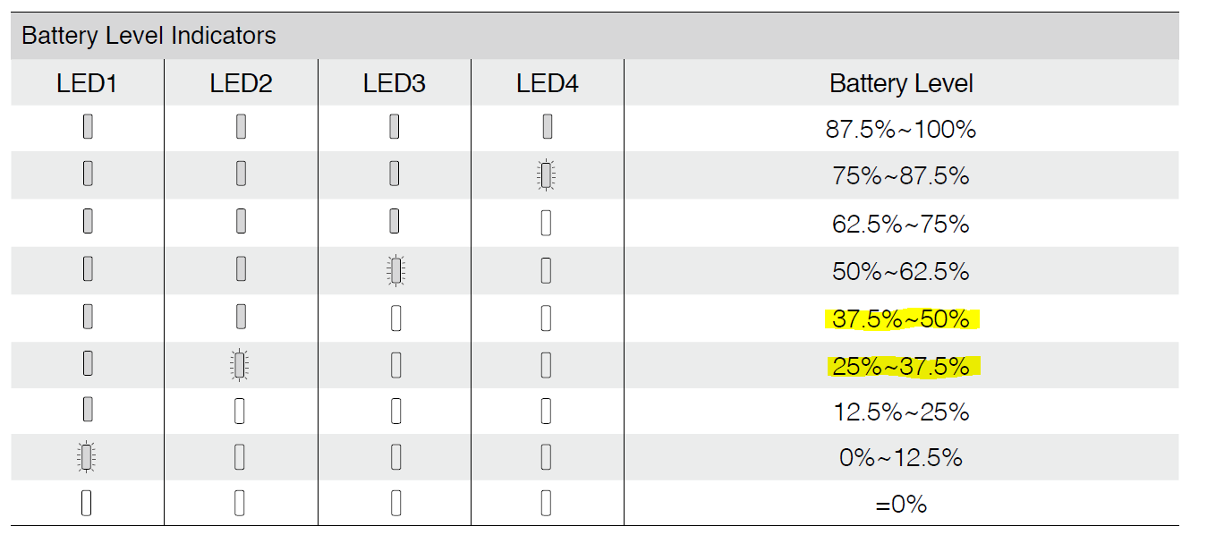
Task: Click the highlighted 37.5%~50% text
Action: [901, 318]
